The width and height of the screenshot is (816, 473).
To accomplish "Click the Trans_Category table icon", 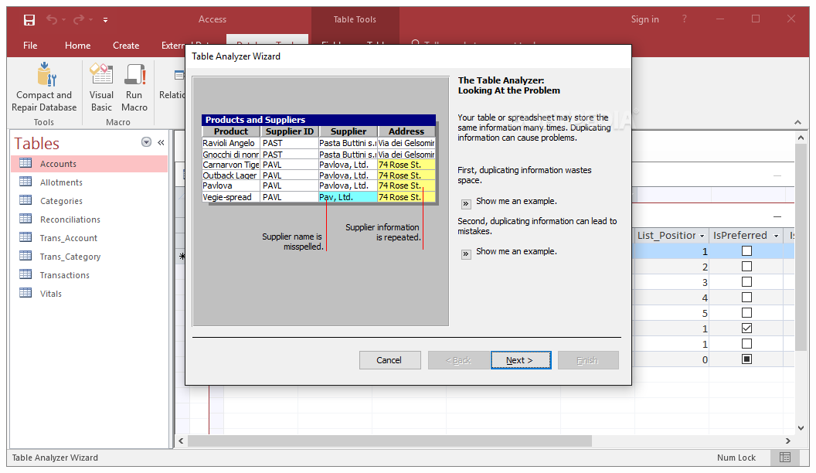I will (25, 256).
